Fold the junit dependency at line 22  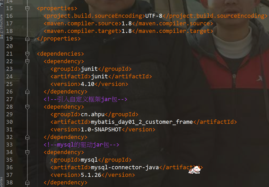(x=27, y=61)
